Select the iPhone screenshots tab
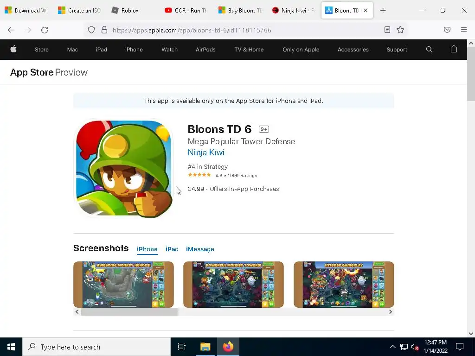This screenshot has height=356, width=475. point(147,249)
